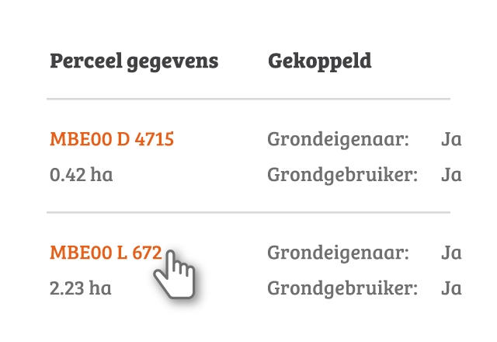Click Grondeigenaar label of parcel D 4715

(x=339, y=140)
